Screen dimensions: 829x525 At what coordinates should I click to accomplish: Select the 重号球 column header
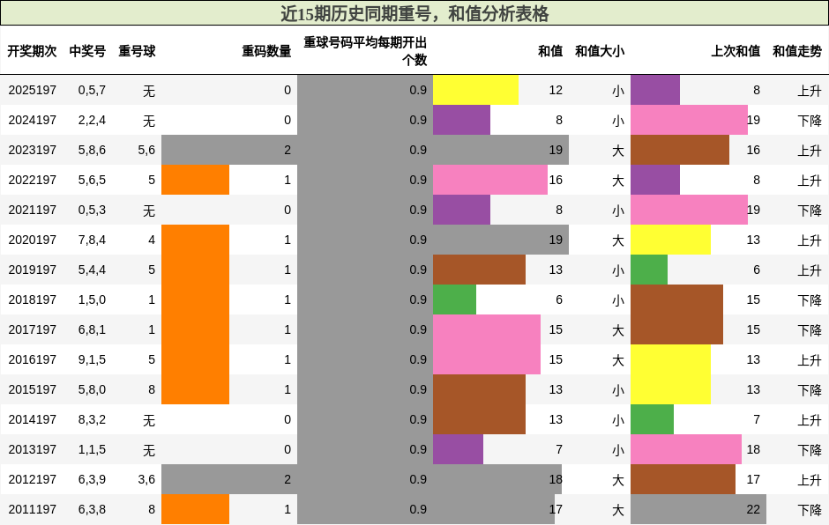[137, 51]
